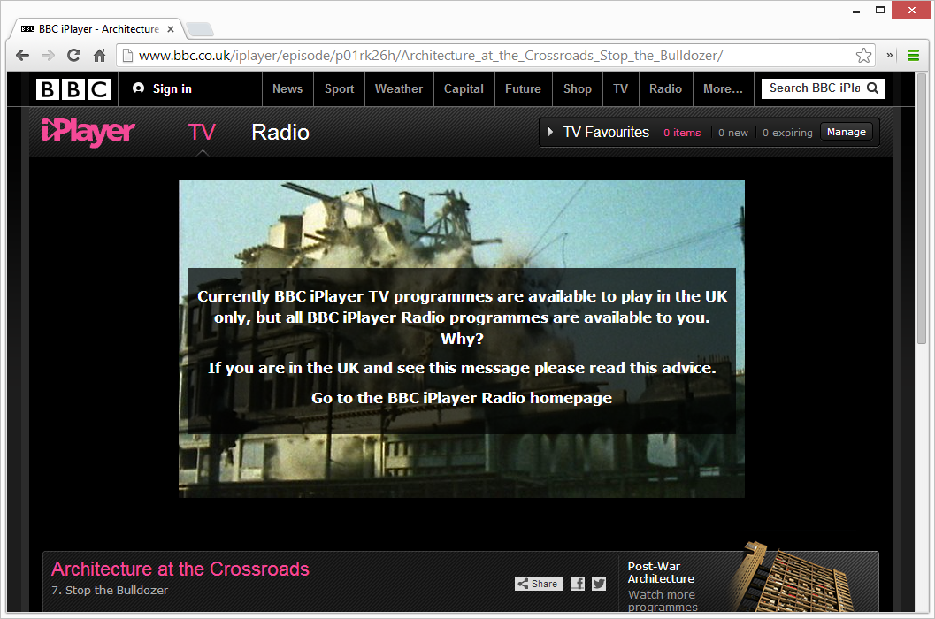Open Post-War Architecture collection link

coord(661,572)
